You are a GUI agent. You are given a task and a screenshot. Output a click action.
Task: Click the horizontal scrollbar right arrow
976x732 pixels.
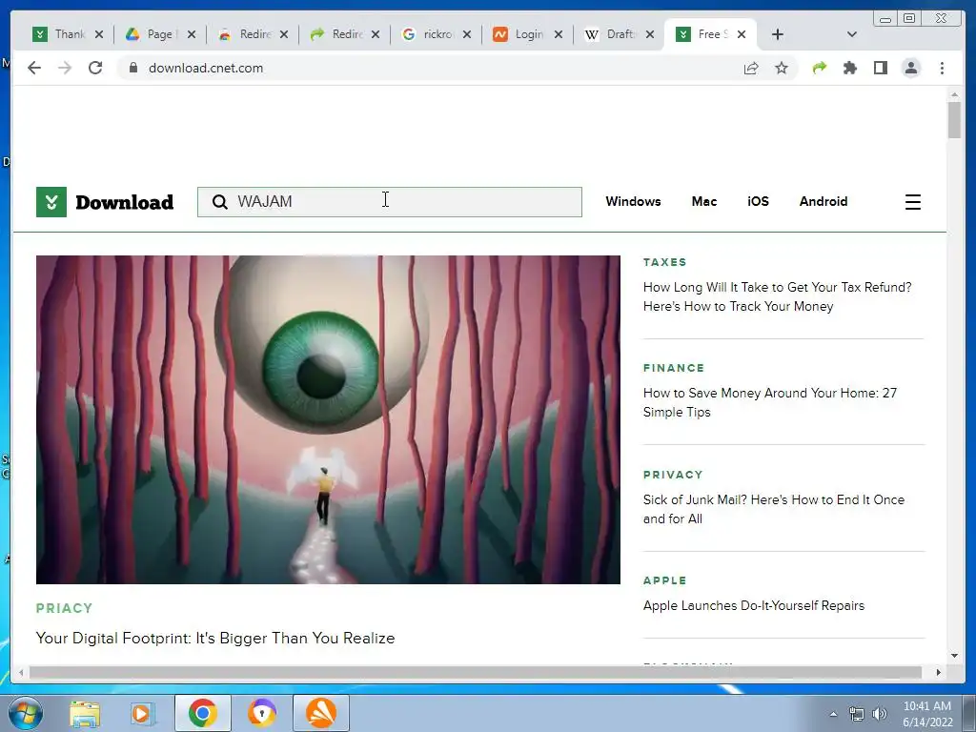pos(938,672)
